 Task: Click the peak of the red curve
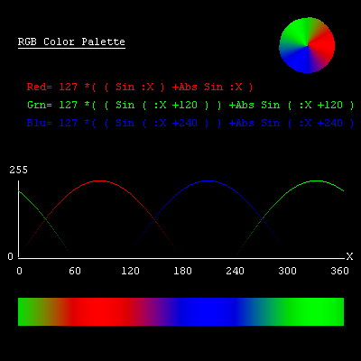click(x=100, y=180)
